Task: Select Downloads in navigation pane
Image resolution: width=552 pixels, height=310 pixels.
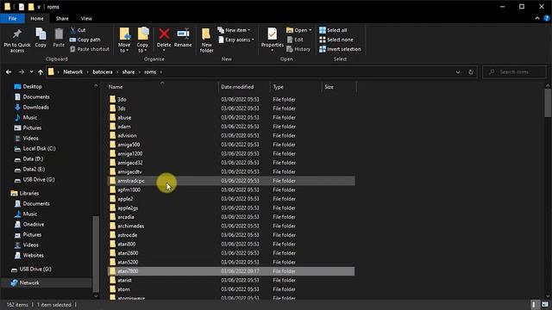Action: pos(31,107)
